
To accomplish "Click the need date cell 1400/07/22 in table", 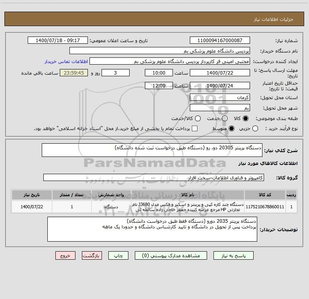I will click(x=32, y=207).
